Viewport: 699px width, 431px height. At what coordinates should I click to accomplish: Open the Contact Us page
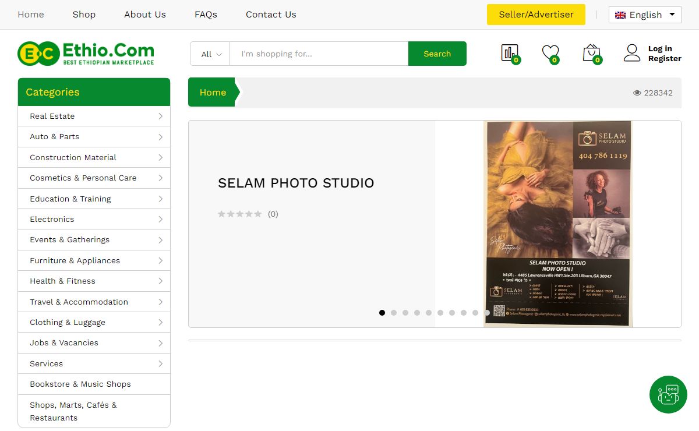[271, 15]
